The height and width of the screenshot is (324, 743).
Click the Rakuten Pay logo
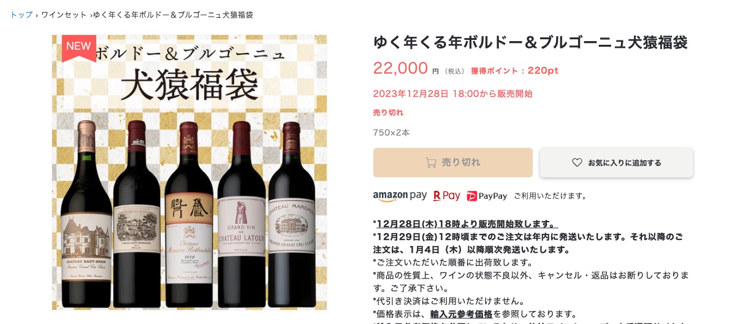point(446,196)
